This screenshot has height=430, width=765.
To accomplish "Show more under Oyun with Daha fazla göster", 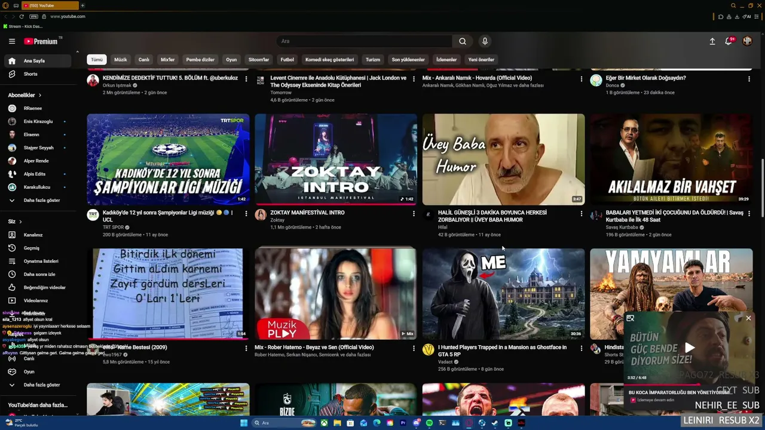I will [38, 385].
